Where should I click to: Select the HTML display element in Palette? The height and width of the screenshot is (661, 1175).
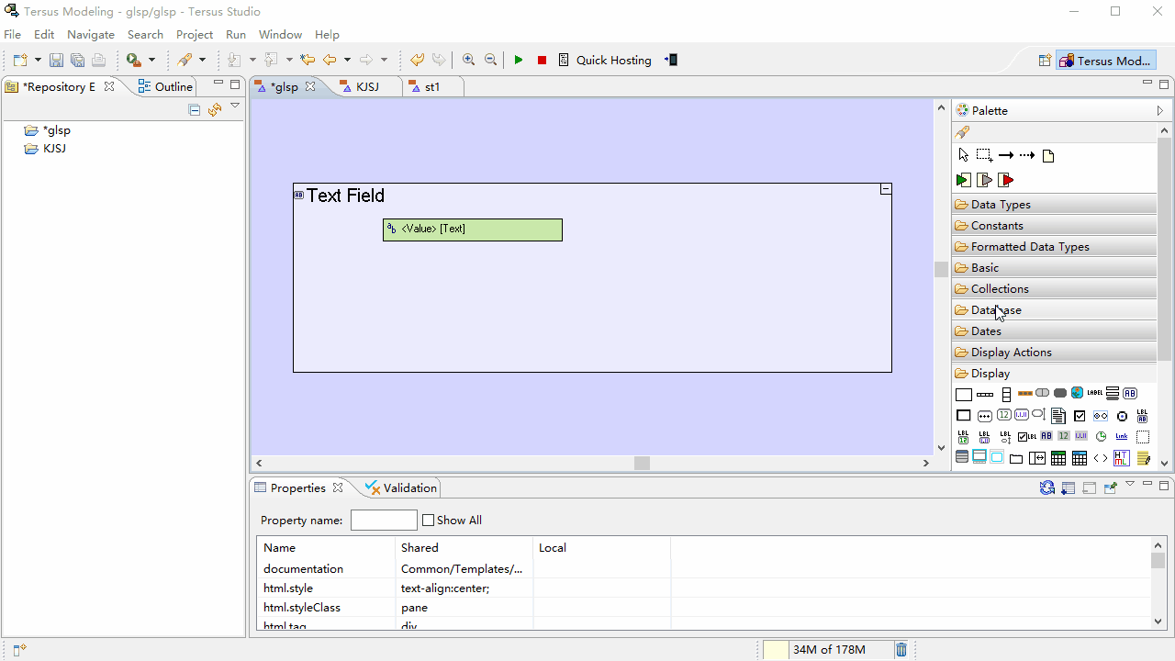click(1122, 457)
